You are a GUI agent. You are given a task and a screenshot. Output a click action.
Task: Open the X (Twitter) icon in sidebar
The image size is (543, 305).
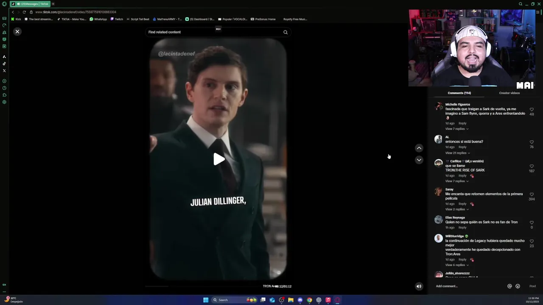(x=4, y=71)
